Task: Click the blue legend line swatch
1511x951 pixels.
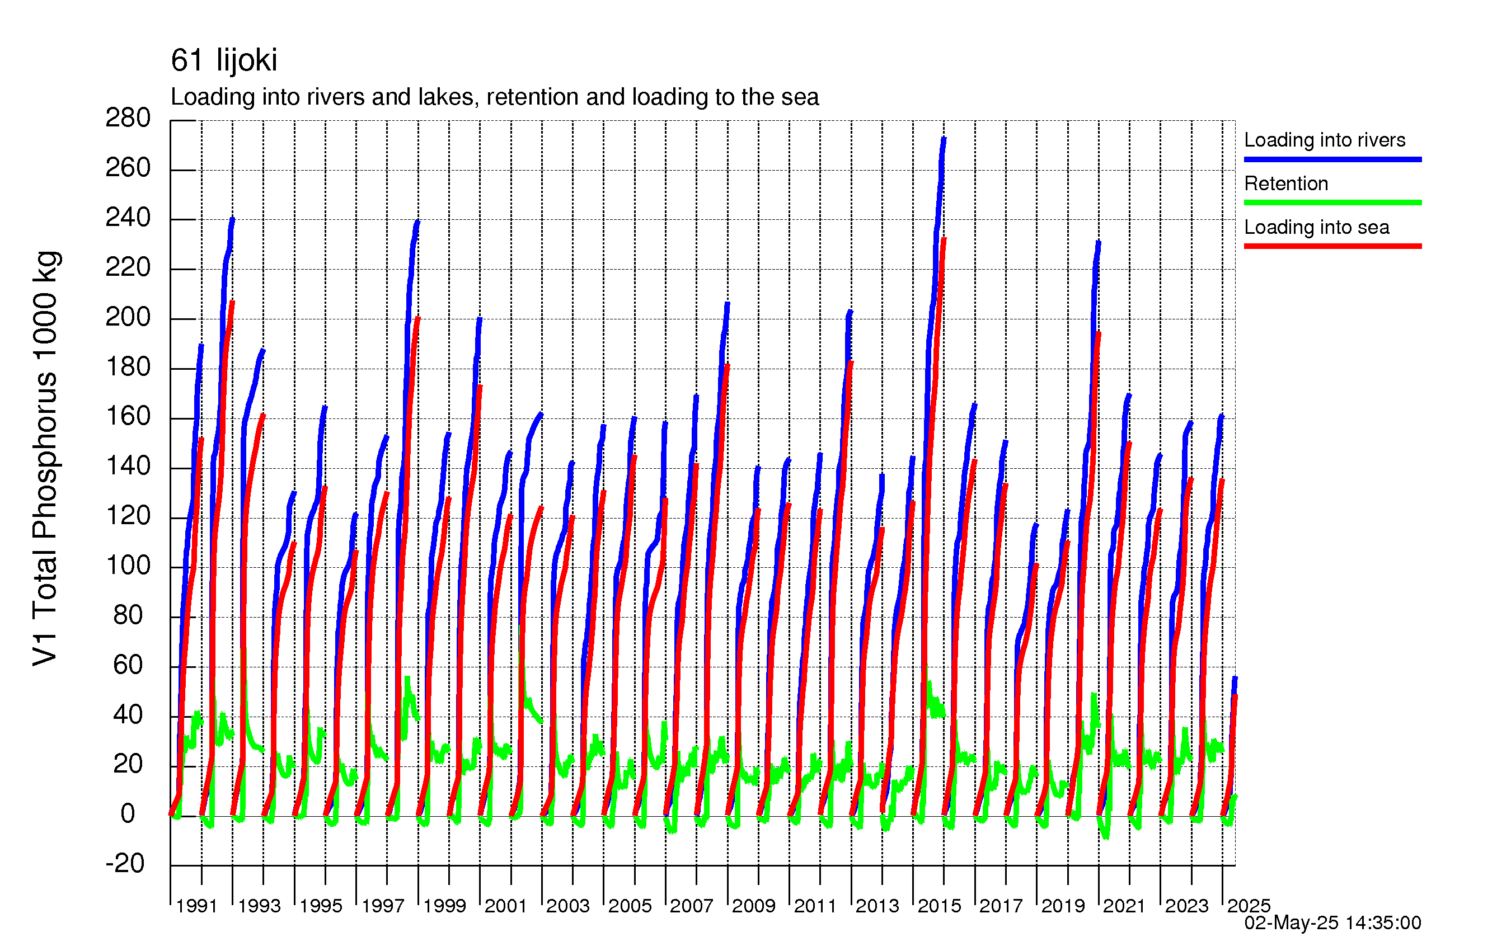Action: [x=1333, y=159]
